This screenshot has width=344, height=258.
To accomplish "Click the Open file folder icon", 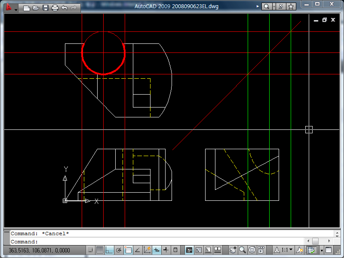I will pos(36,8).
